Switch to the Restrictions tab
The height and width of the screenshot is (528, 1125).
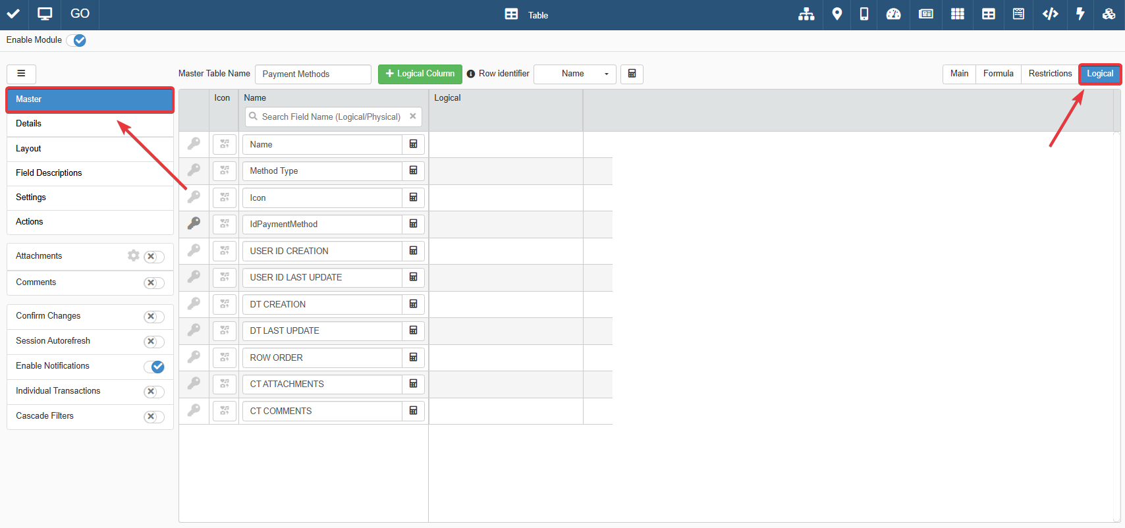pyautogui.click(x=1050, y=74)
